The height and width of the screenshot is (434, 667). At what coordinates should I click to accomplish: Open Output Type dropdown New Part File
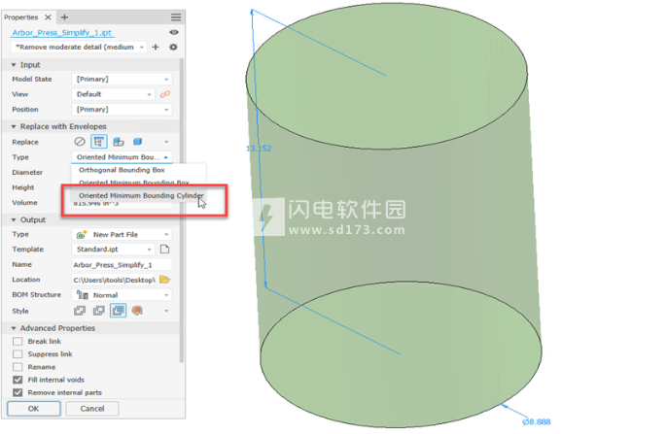122,234
